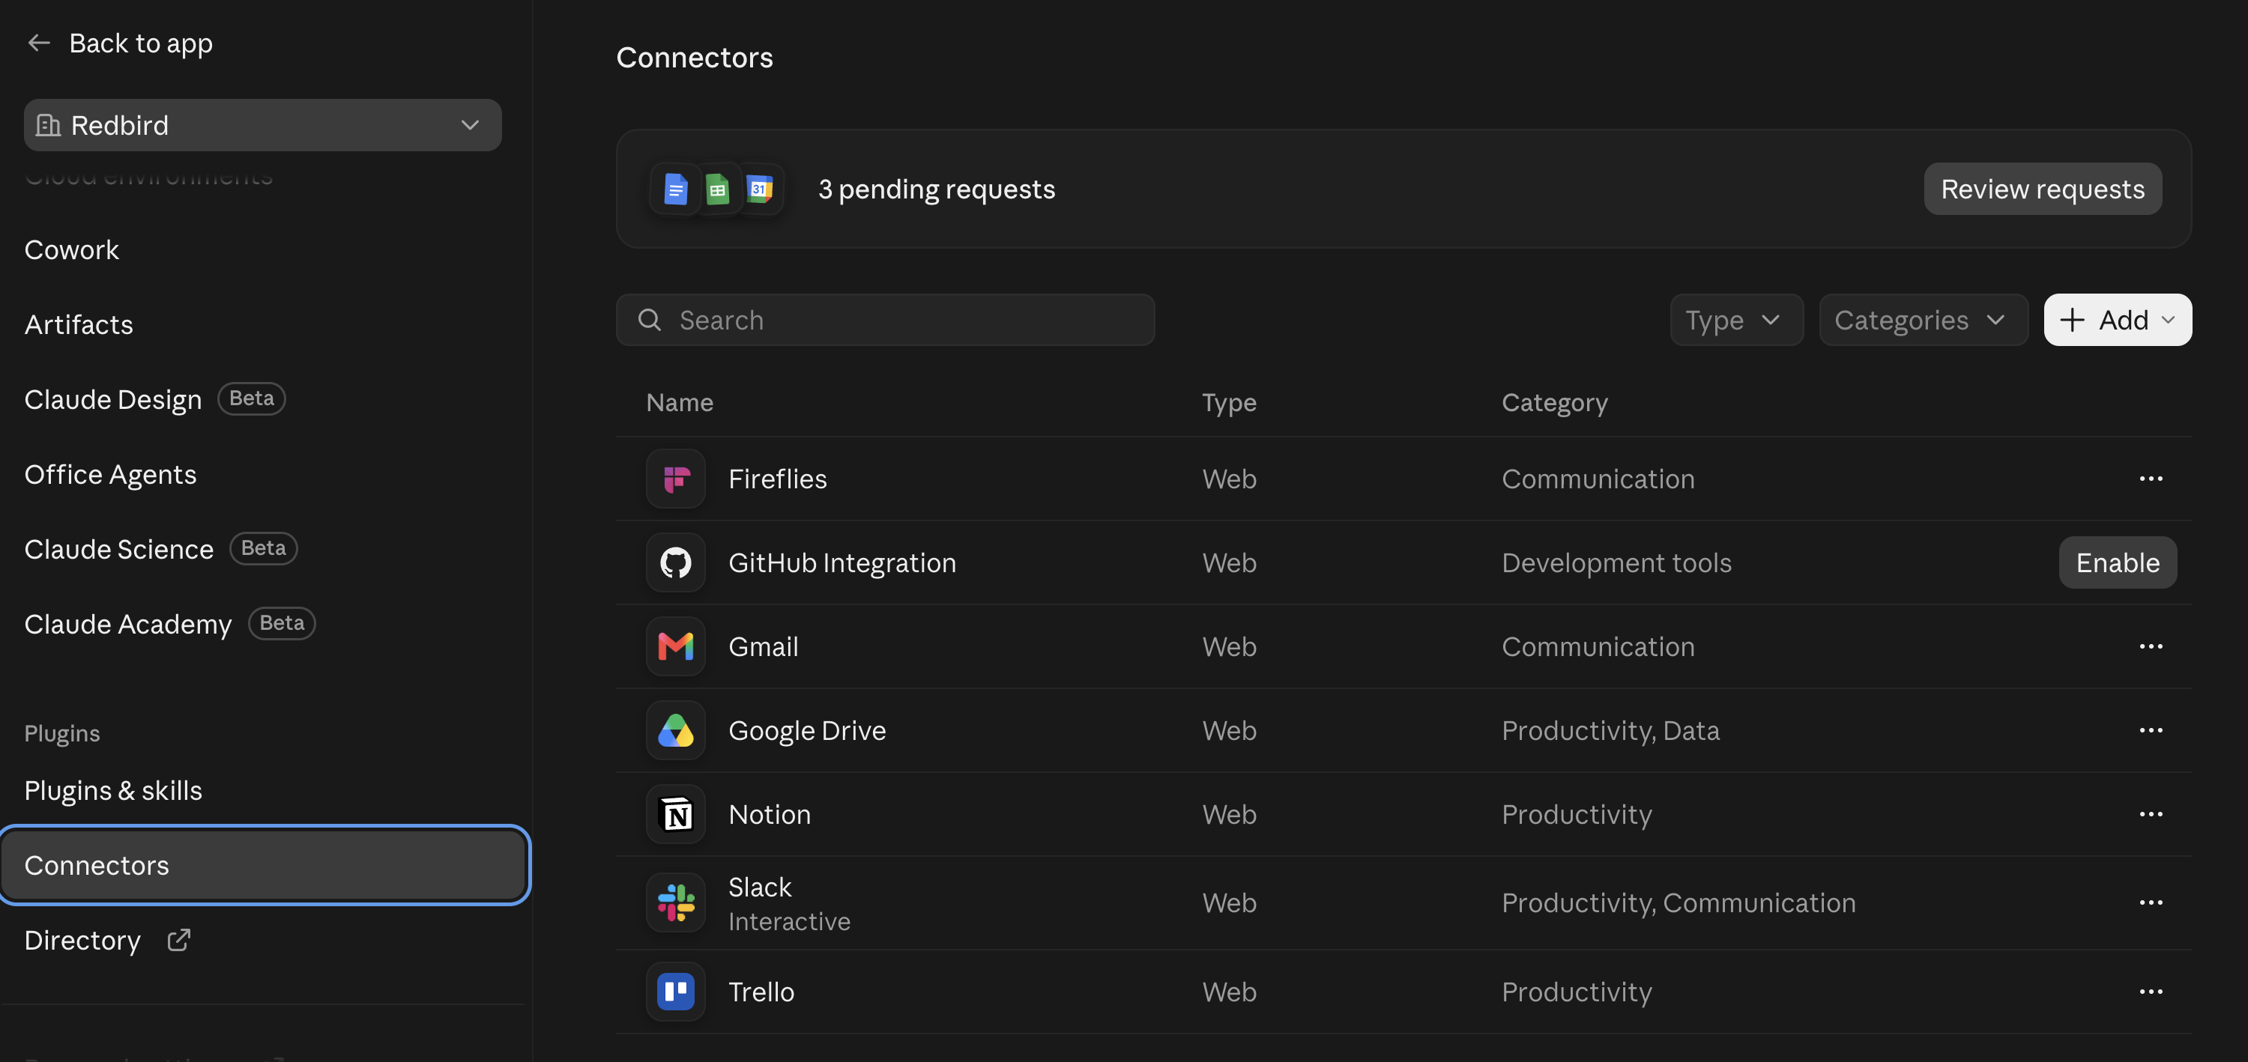Open more options for Google Drive
This screenshot has width=2248, height=1062.
coord(2151,729)
